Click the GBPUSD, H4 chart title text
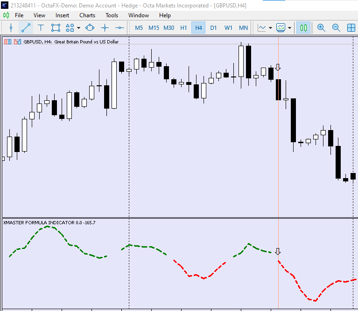This screenshot has width=358, height=311. (71, 41)
